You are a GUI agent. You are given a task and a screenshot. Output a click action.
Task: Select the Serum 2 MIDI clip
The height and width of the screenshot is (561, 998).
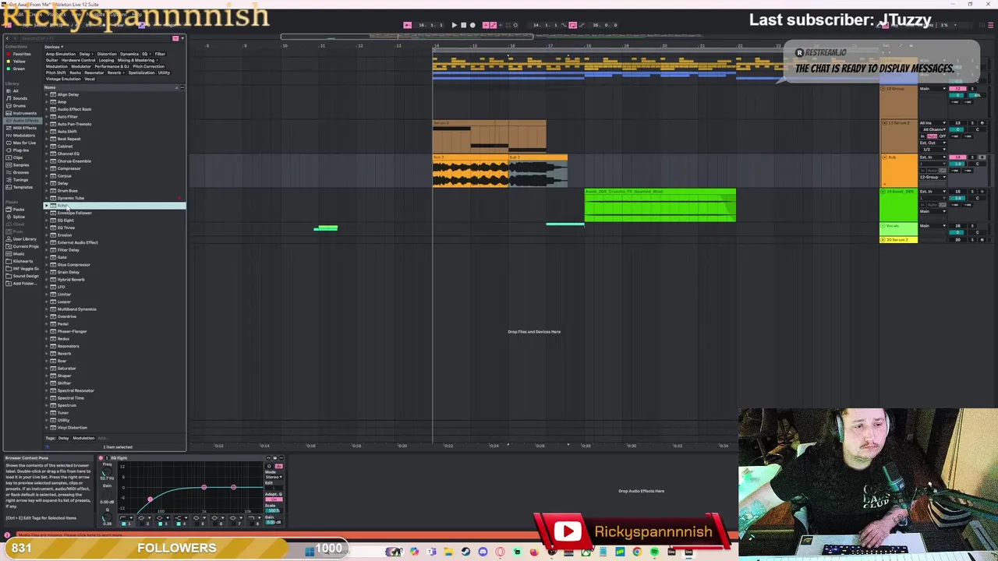tap(490, 136)
